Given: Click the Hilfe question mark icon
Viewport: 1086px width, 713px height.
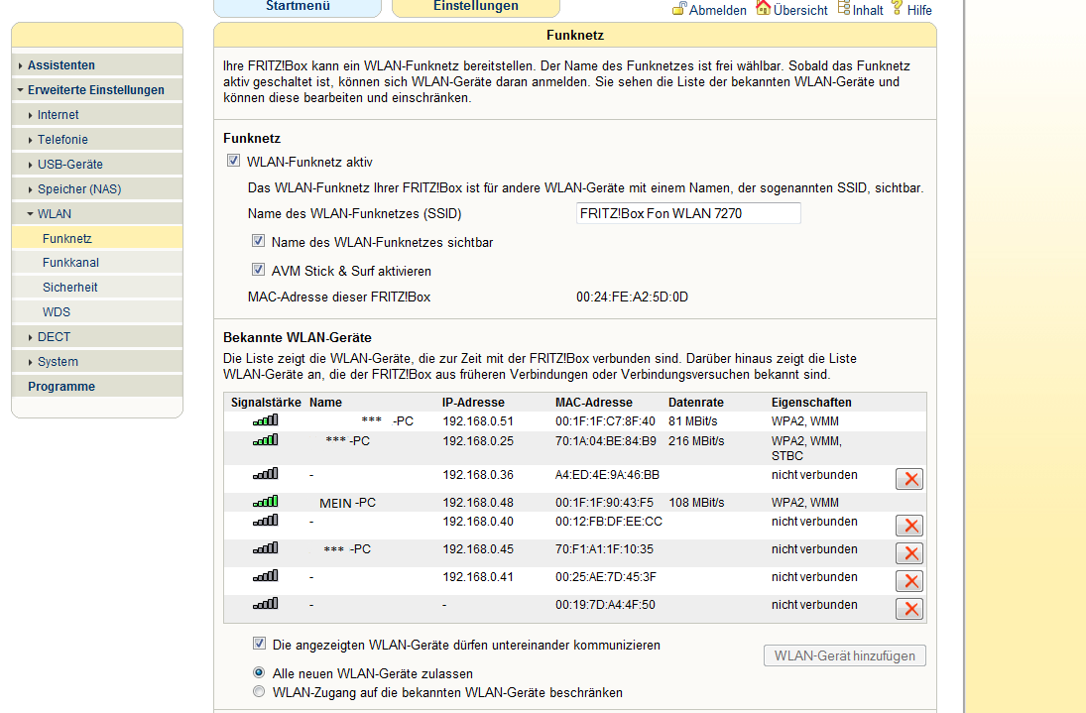Looking at the screenshot, I should pos(898,8).
